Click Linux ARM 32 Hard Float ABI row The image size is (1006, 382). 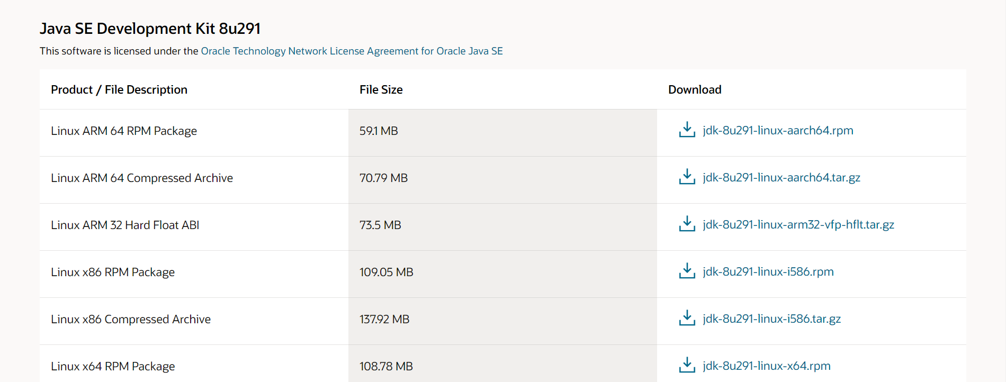[x=125, y=225]
